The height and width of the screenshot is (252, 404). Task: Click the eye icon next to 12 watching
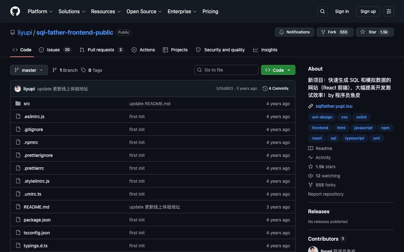click(x=311, y=176)
